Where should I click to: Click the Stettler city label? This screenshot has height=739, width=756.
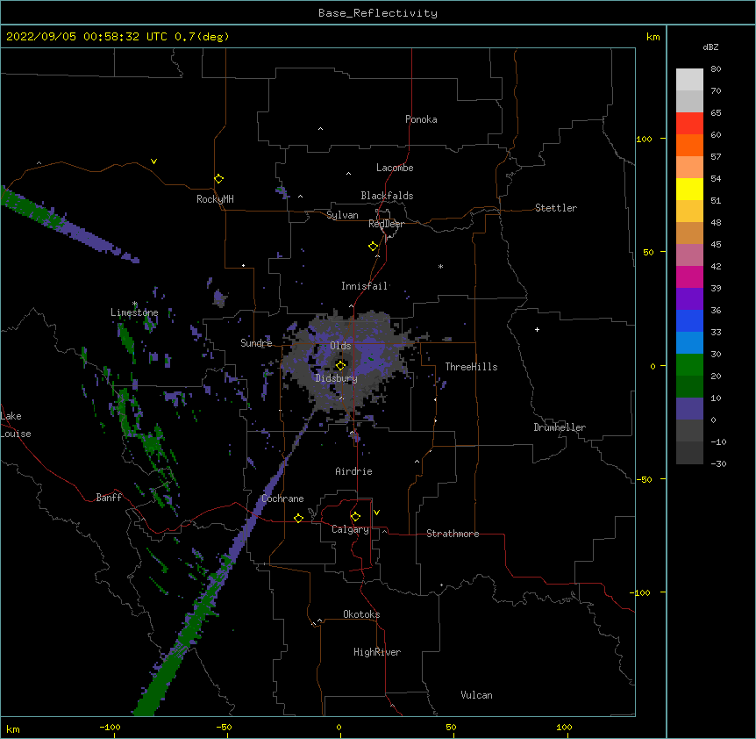(556, 208)
